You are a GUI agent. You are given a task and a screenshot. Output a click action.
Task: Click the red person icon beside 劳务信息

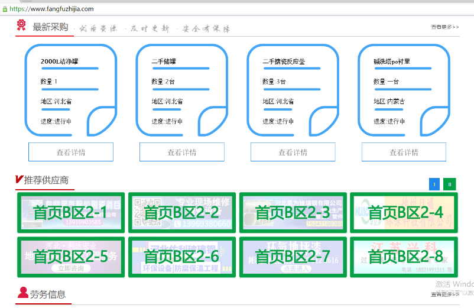(23, 293)
